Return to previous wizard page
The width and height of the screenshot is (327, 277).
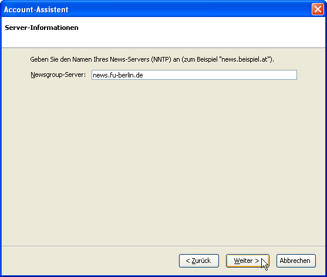[199, 261]
